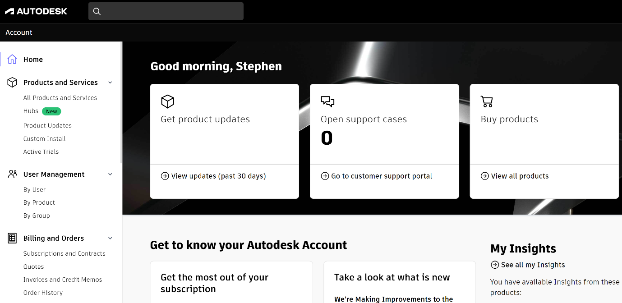The width and height of the screenshot is (622, 303).
Task: Click the package icon on Get product updates card
Action: 167,101
